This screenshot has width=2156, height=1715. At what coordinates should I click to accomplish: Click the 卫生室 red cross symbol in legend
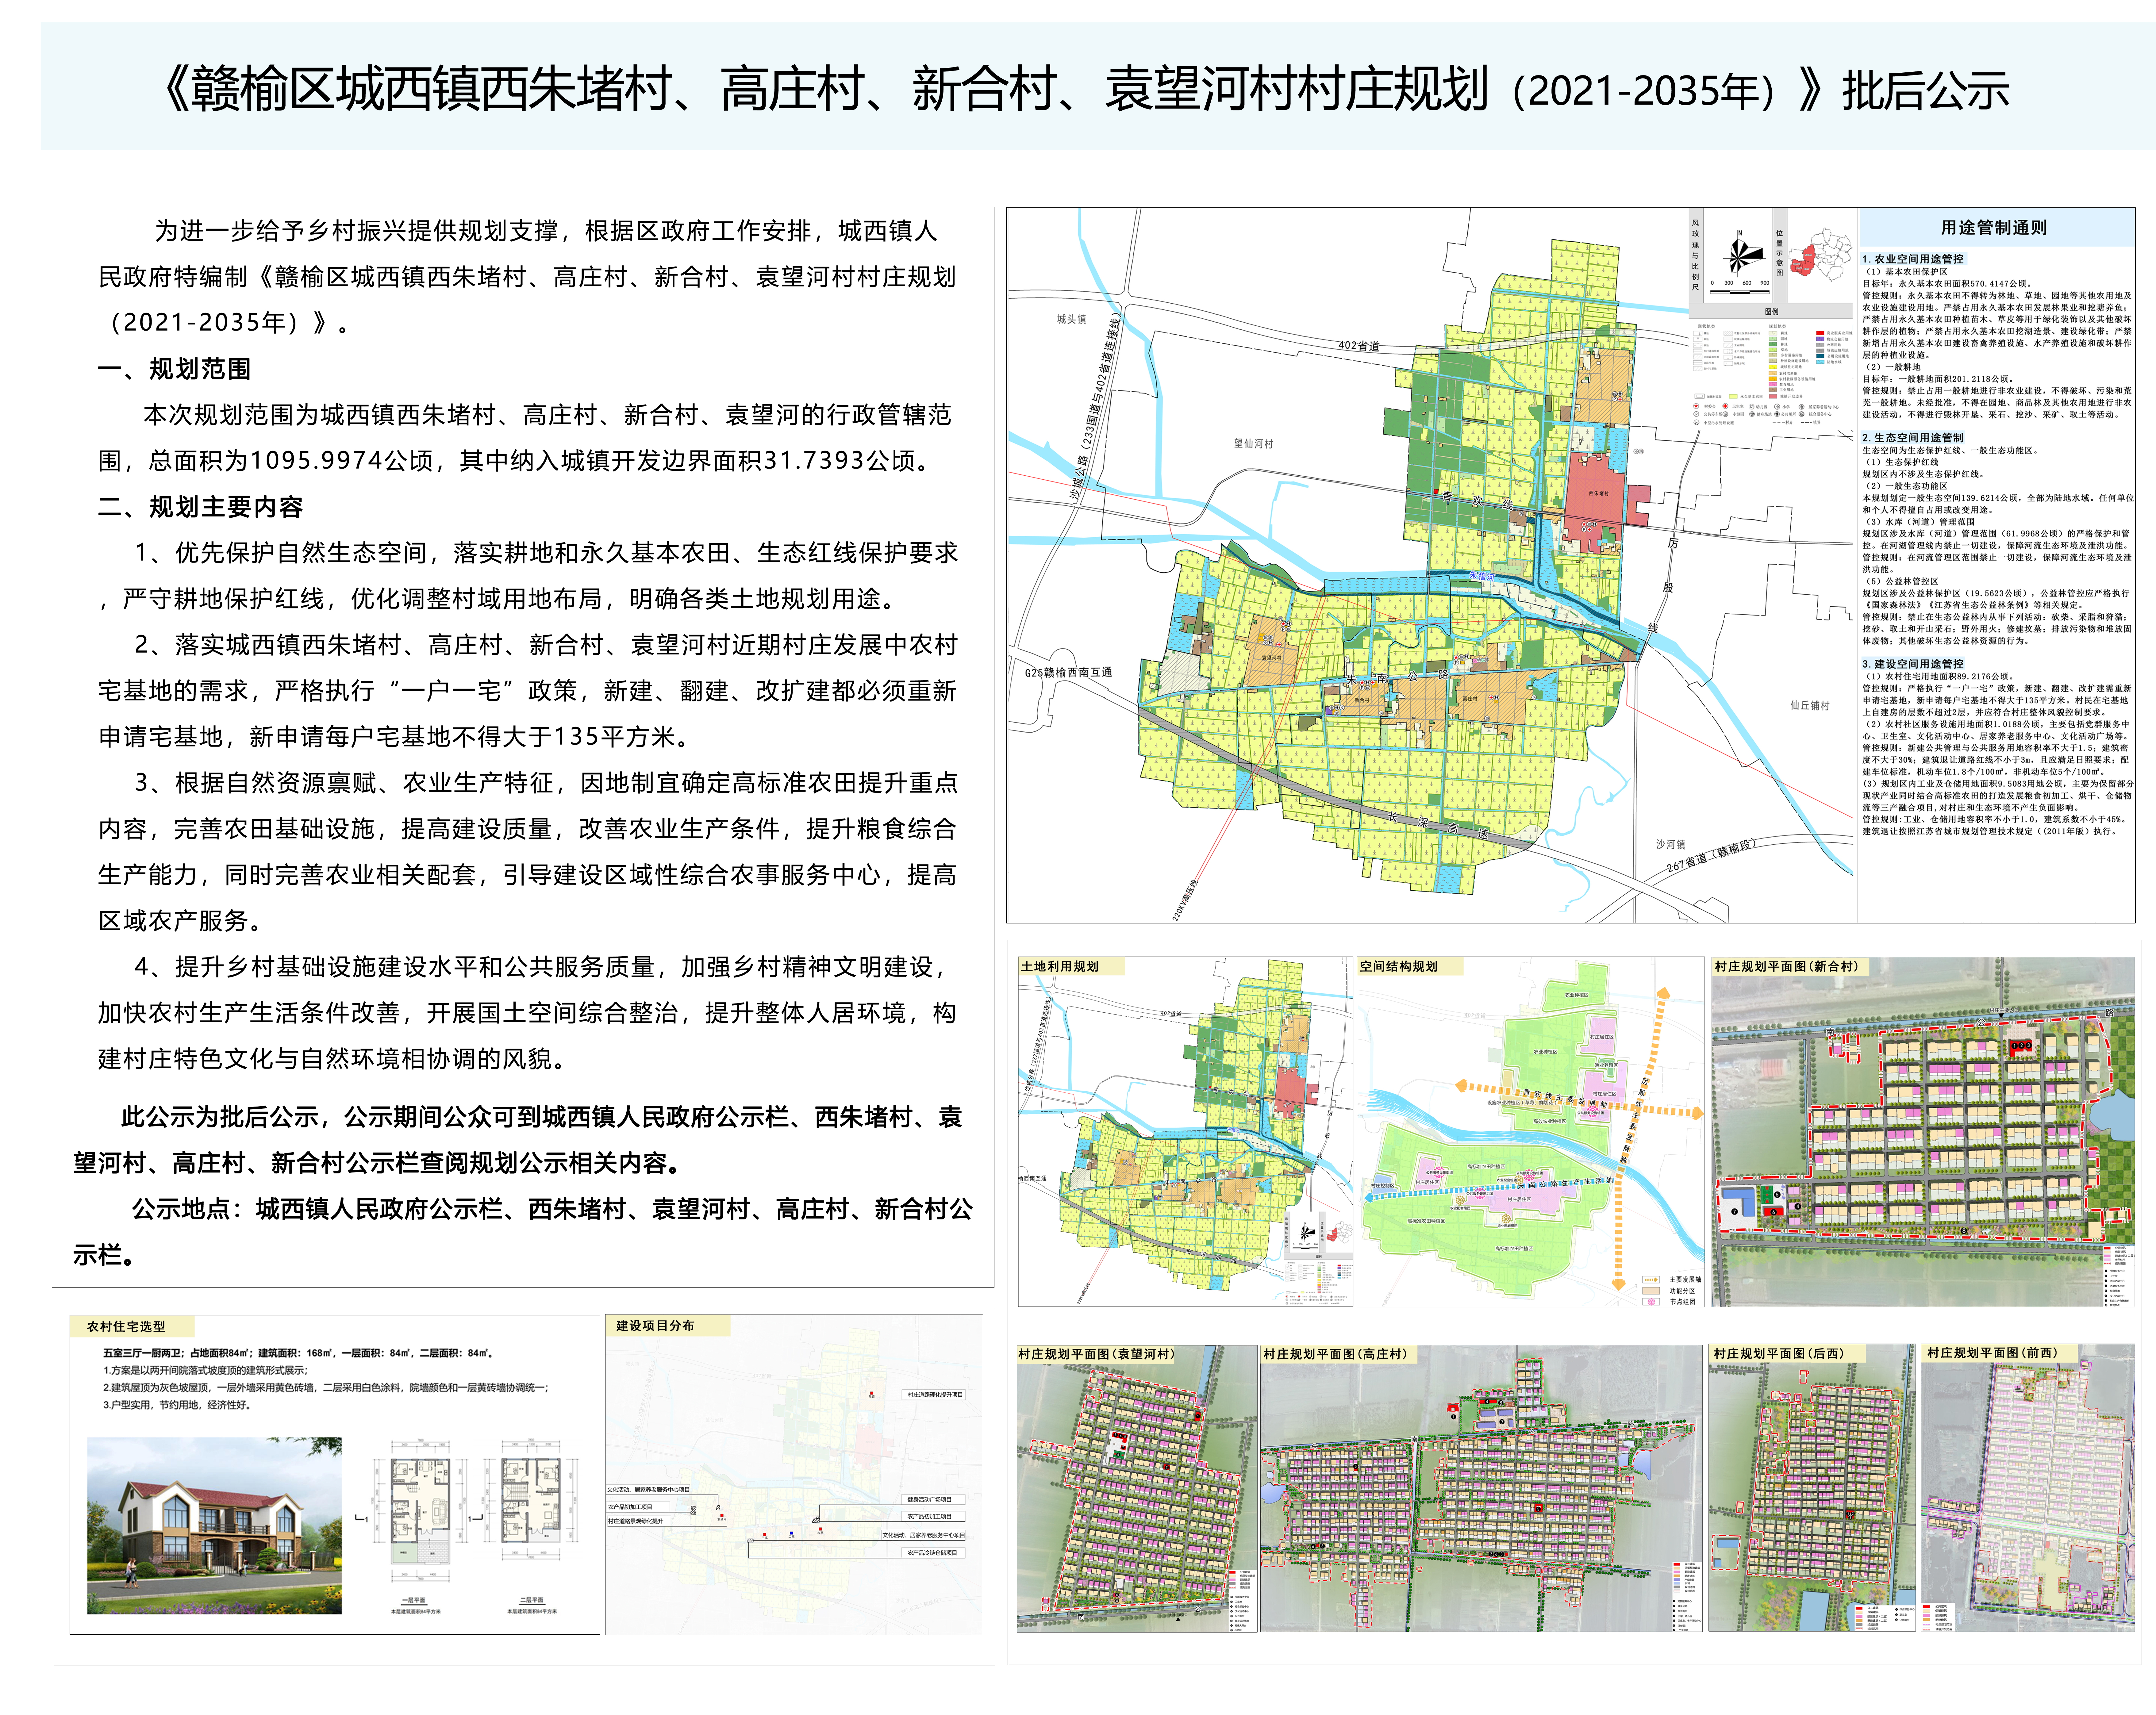[1725, 406]
